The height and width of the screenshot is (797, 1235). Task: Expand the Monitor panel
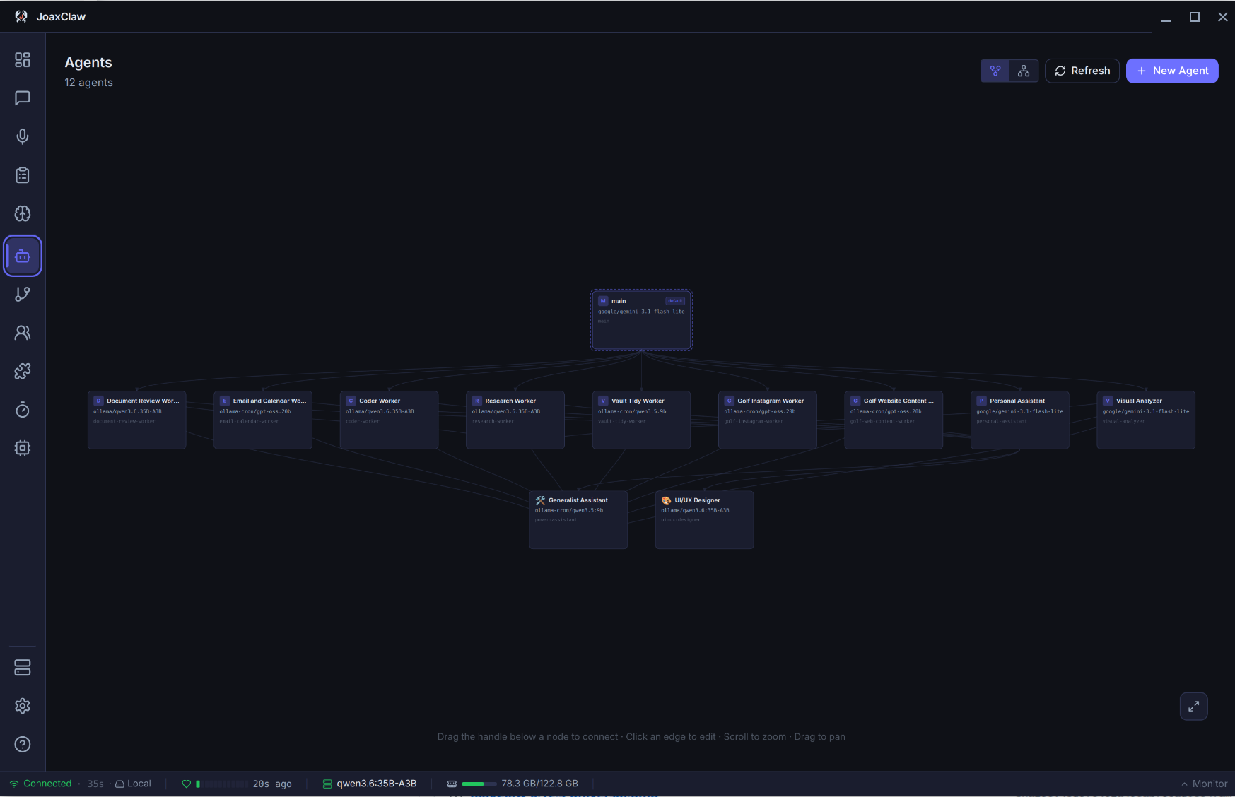point(1205,784)
